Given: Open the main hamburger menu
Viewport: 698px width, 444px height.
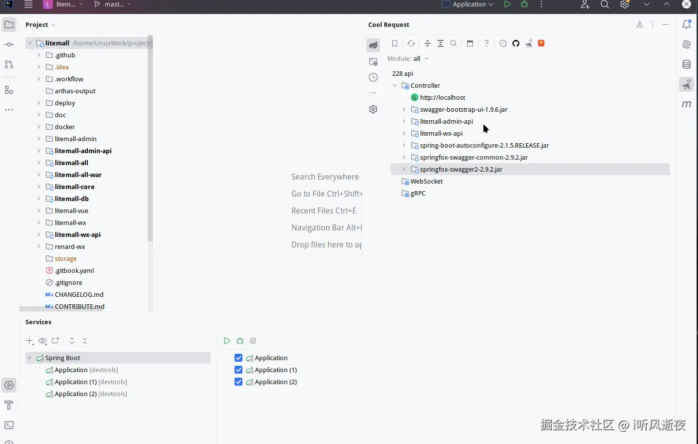Looking at the screenshot, I should point(28,4).
